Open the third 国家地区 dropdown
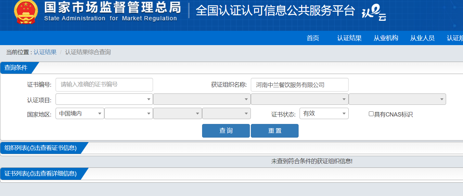463x196 pixels. coord(177,114)
